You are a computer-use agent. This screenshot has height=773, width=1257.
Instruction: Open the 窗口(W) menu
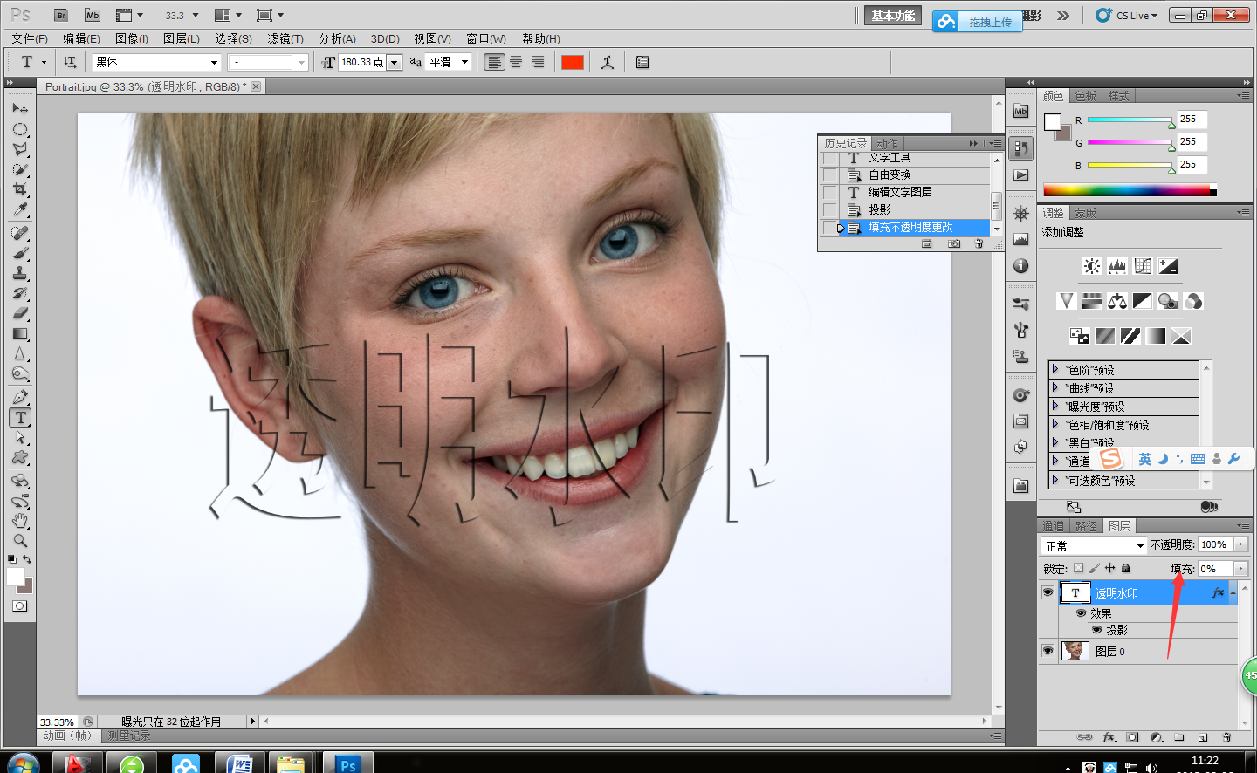point(486,38)
